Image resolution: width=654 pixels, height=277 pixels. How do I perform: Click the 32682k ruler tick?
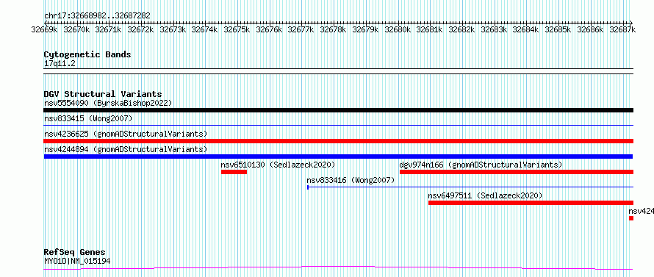pyautogui.click(x=461, y=29)
